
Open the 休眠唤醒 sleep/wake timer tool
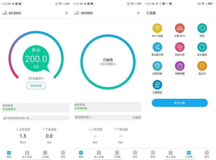tap(180, 66)
